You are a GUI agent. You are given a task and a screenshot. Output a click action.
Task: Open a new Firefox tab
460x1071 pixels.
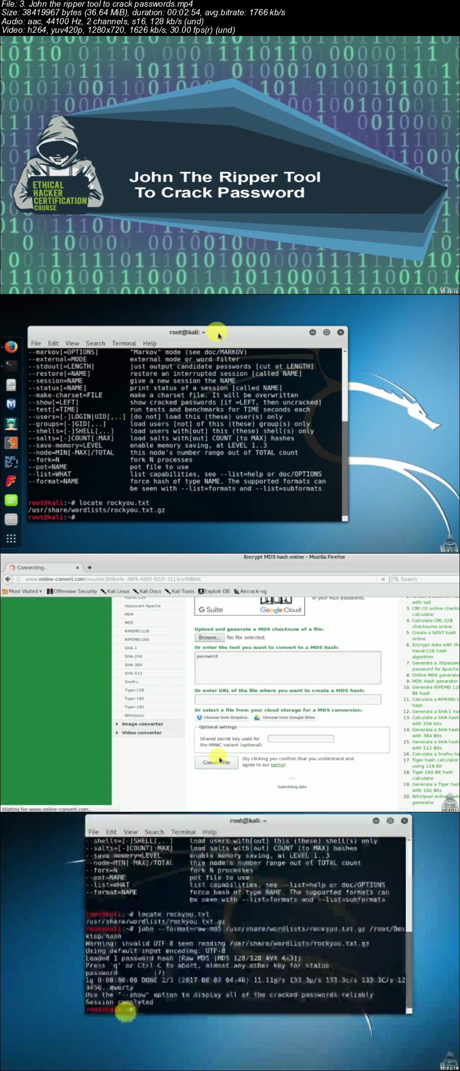tap(89, 567)
